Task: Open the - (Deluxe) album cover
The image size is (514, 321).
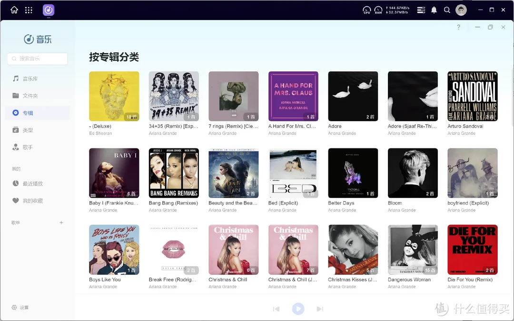Action: tap(114, 96)
